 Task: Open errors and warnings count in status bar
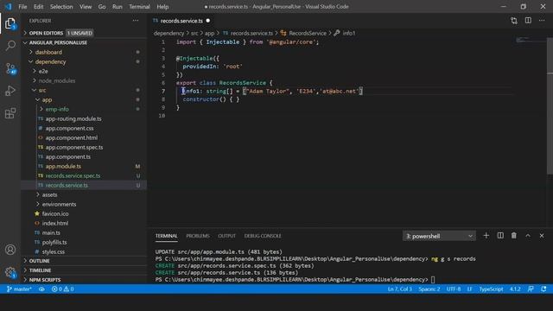click(x=63, y=289)
